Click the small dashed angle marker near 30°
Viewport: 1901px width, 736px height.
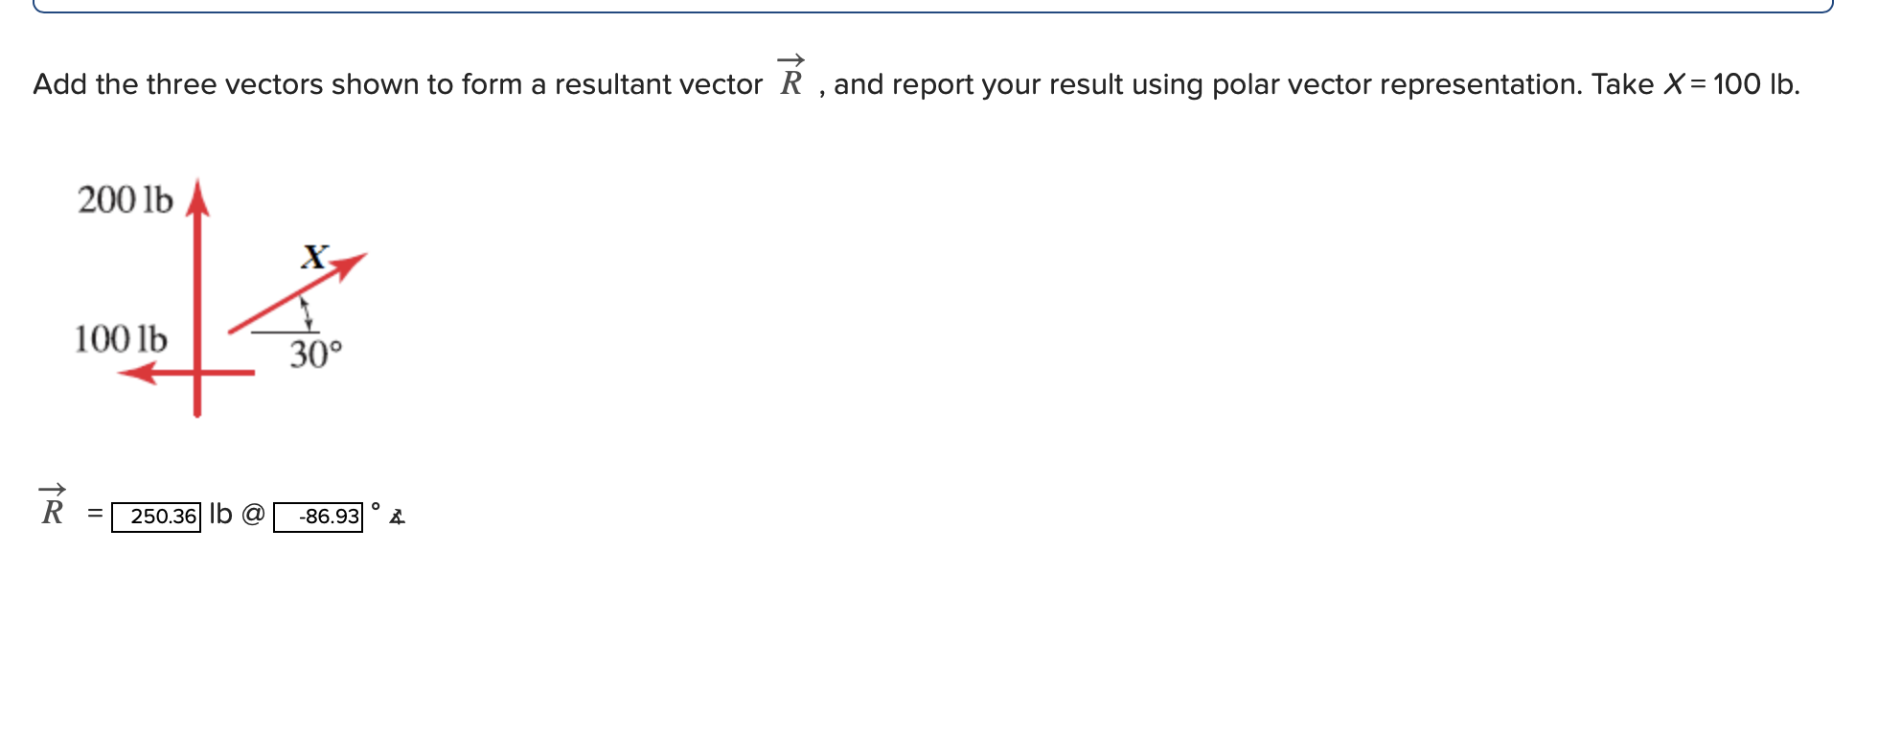[305, 311]
